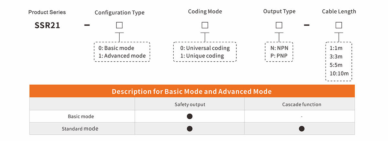Select the '10:10m' cable length

[x=339, y=73]
